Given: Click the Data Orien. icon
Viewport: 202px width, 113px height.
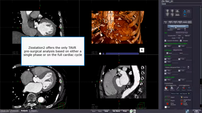Looking at the screenshot, I should coord(189,11).
